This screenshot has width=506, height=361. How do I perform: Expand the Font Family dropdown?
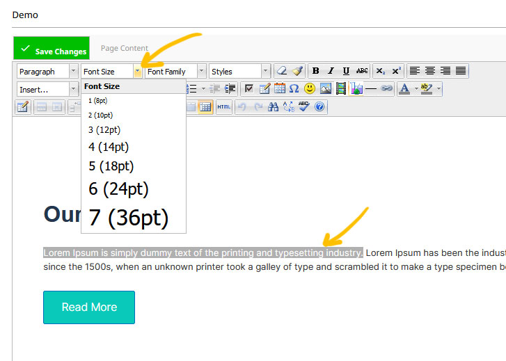pos(175,71)
